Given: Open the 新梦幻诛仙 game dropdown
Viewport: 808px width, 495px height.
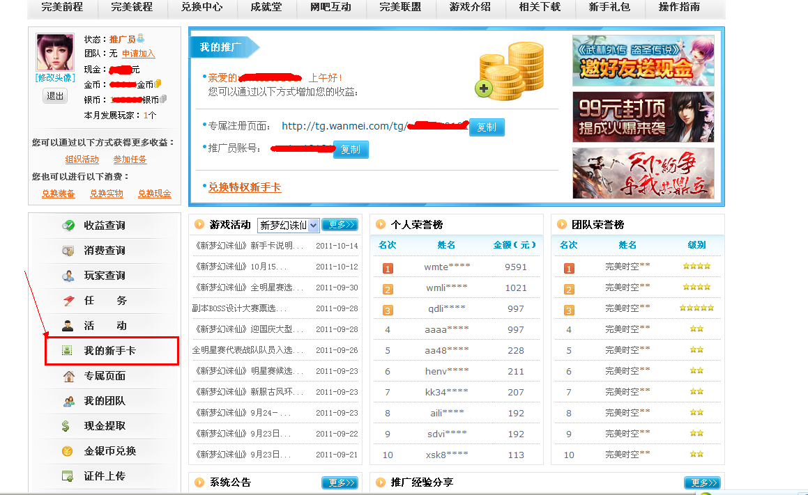Looking at the screenshot, I should click(x=288, y=225).
